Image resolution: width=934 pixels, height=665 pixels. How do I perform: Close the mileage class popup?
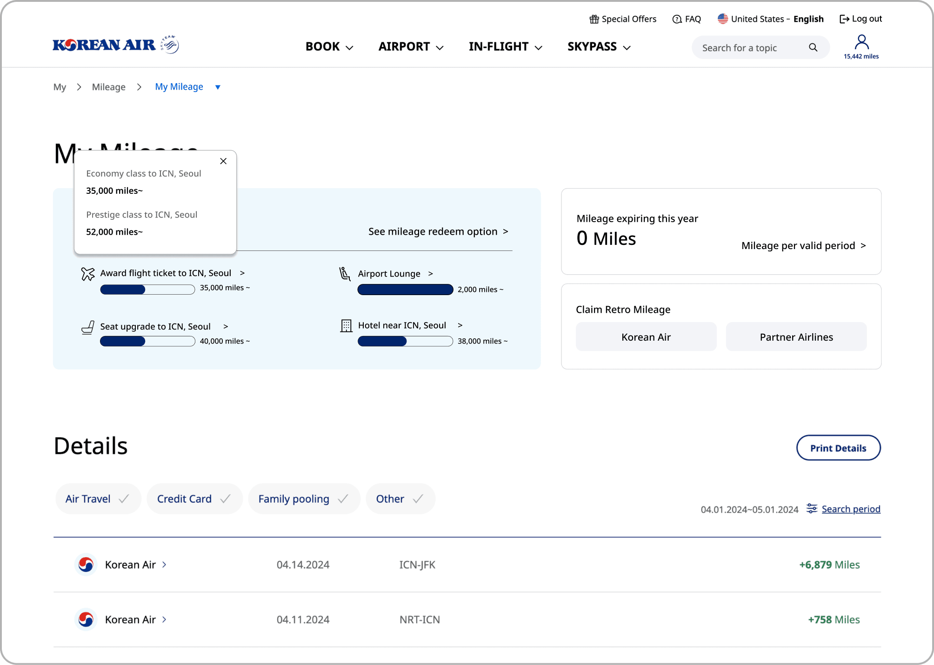click(223, 161)
